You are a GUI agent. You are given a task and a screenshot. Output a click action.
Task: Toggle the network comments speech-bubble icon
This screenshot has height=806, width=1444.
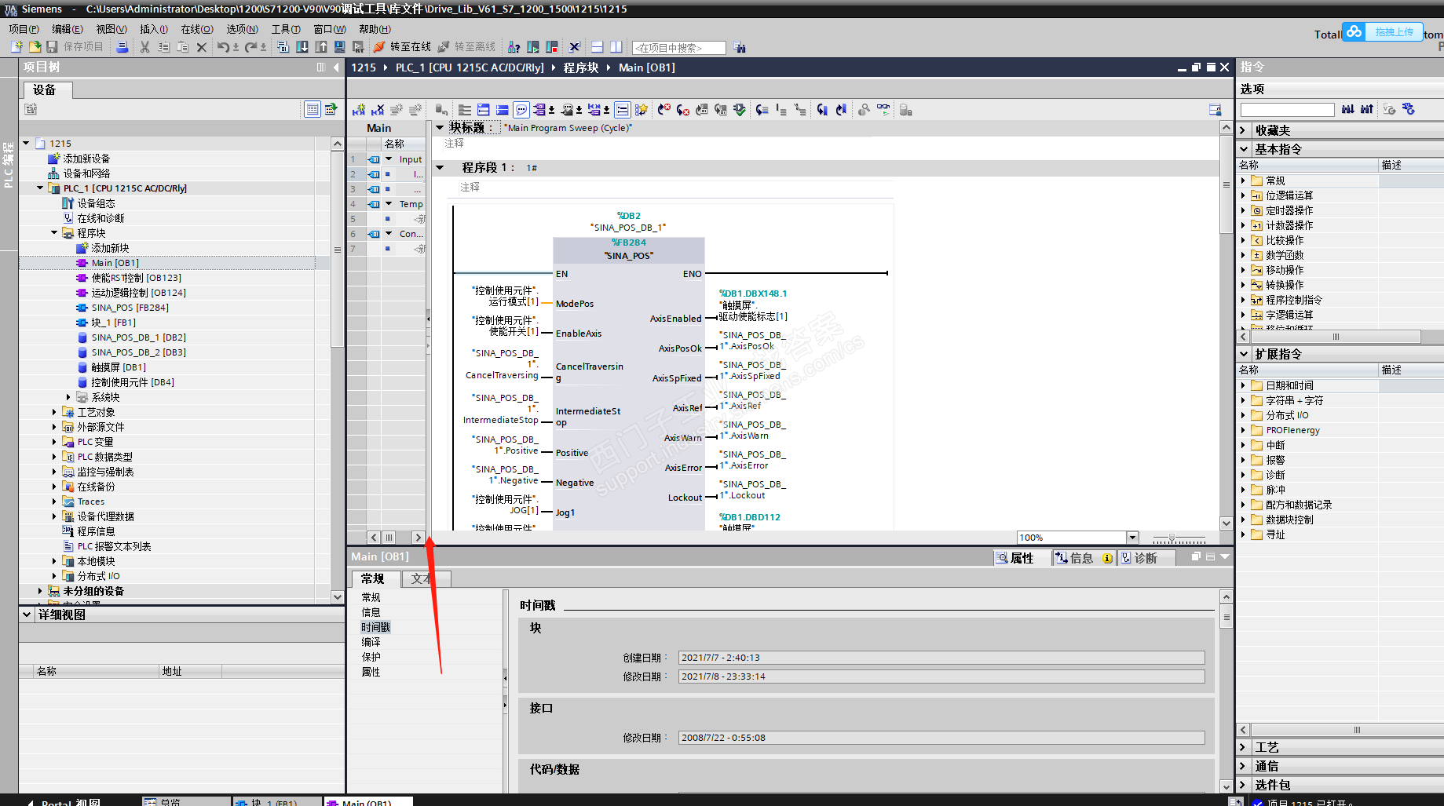521,110
